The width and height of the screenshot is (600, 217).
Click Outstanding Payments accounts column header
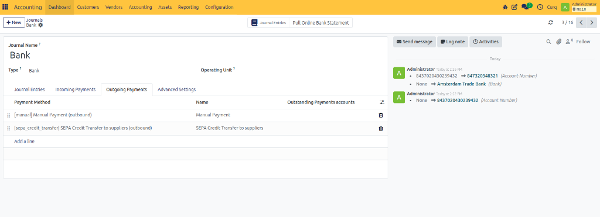point(321,102)
